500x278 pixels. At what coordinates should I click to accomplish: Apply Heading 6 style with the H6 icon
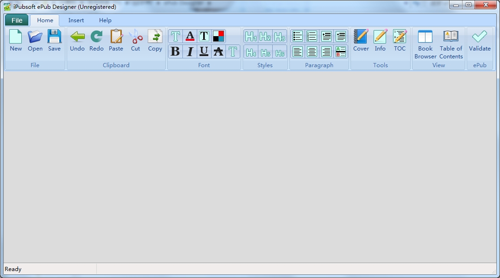[280, 52]
